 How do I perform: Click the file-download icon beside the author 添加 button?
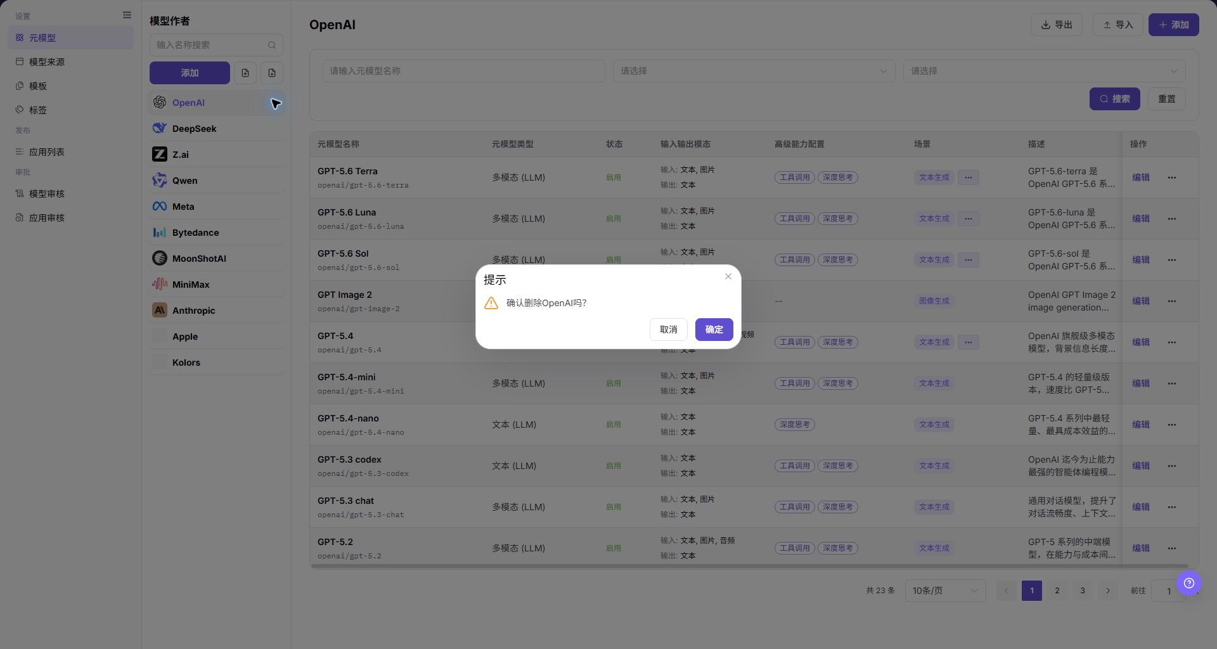click(272, 73)
